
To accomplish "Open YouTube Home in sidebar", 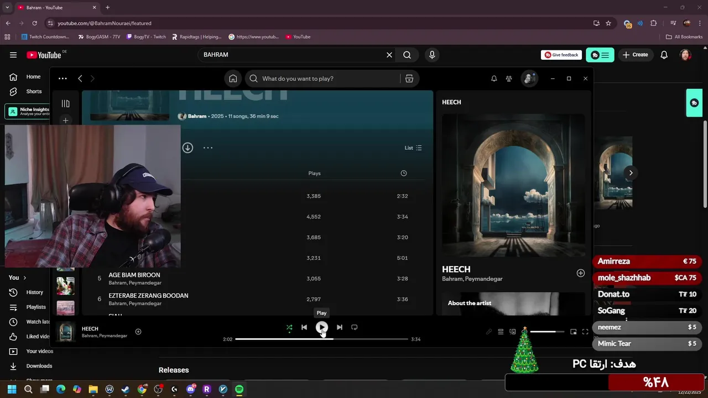I will tap(27, 77).
